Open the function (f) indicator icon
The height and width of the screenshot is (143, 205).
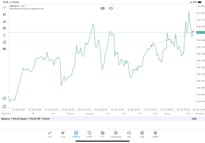(4, 35)
